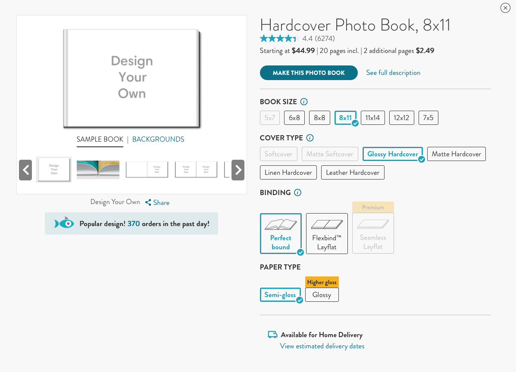Advance the thumbnail carousel with right arrow
This screenshot has width=516, height=372.
[x=238, y=170]
